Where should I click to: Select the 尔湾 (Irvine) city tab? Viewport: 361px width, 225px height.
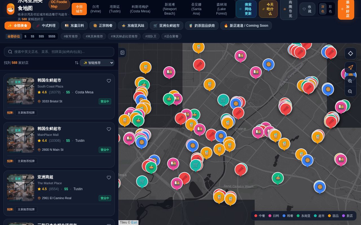point(96,9)
